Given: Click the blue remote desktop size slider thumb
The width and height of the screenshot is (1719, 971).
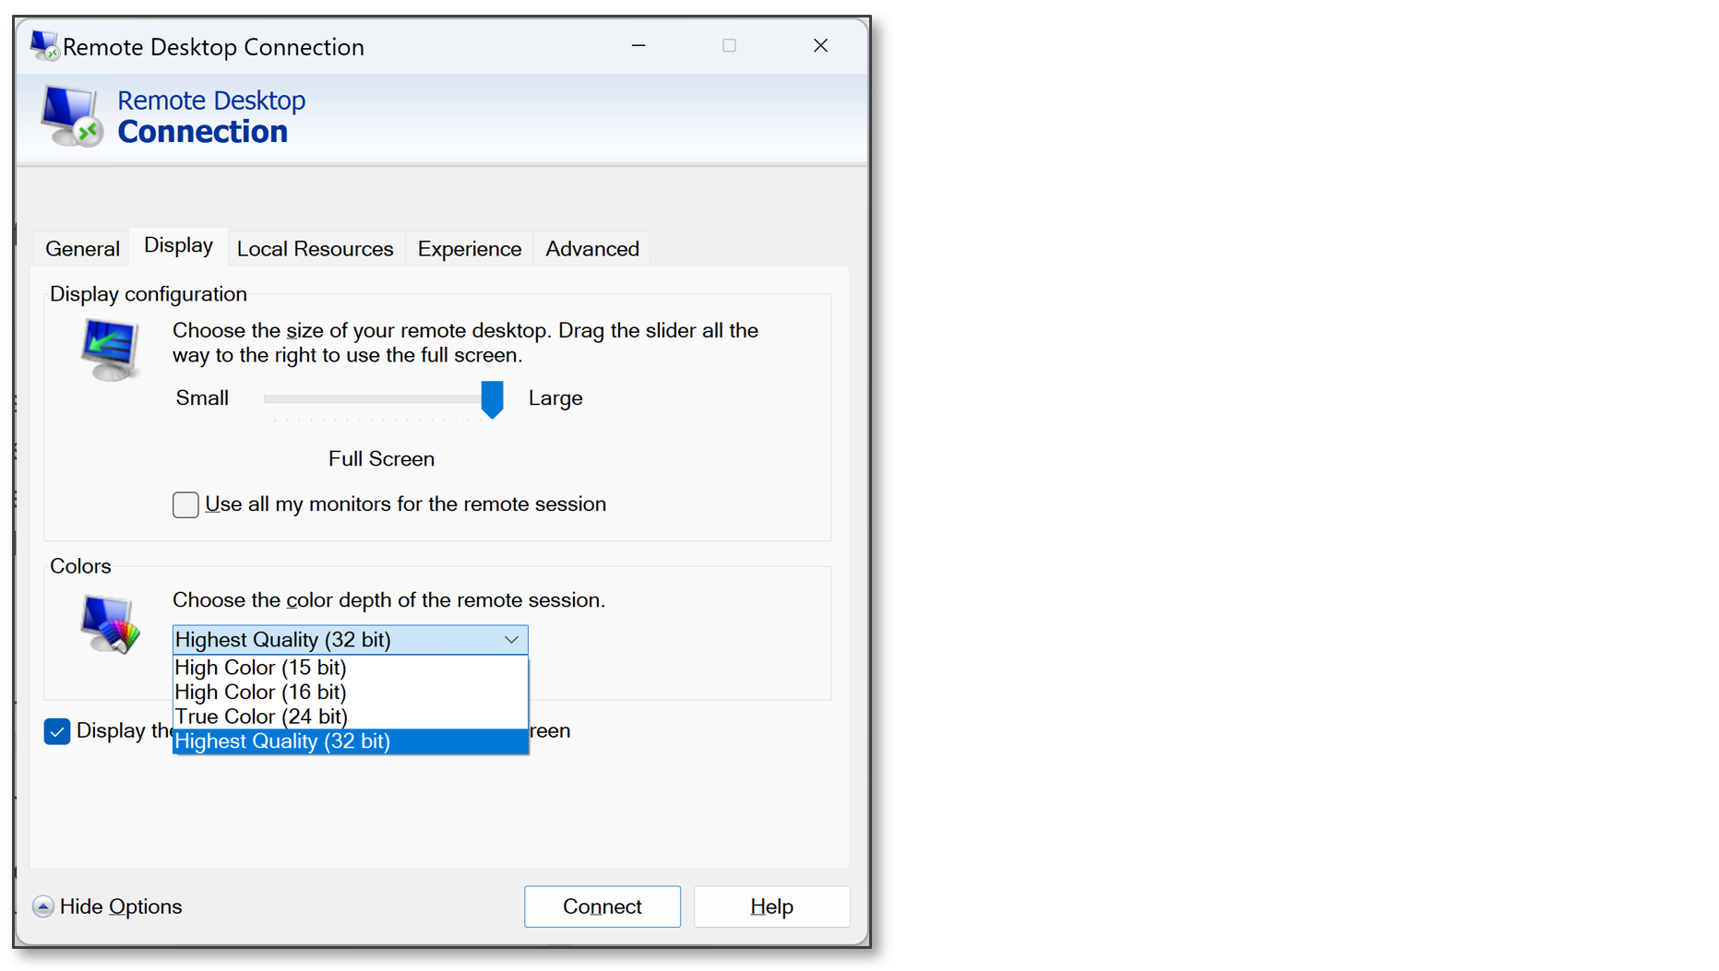Looking at the screenshot, I should (493, 399).
